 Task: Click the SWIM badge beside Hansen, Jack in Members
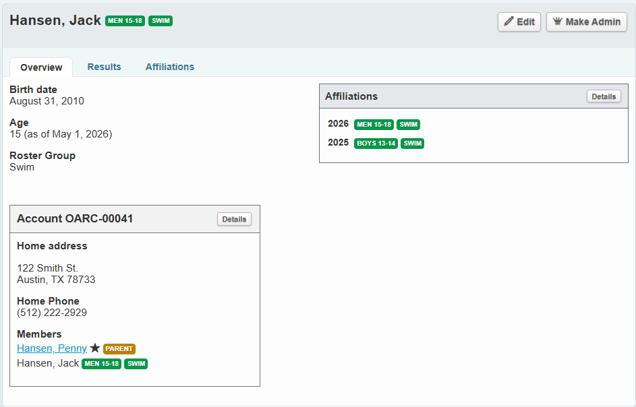point(136,363)
